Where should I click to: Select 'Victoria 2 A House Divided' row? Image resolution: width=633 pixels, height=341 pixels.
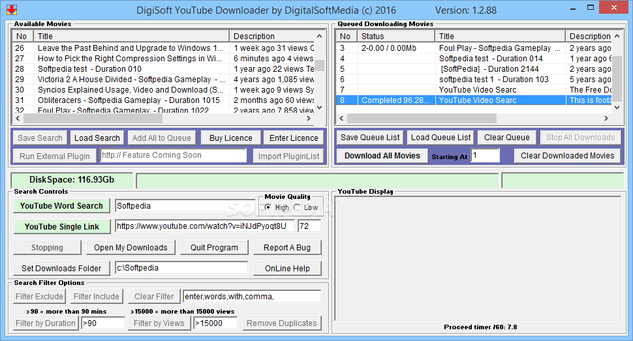[x=164, y=80]
